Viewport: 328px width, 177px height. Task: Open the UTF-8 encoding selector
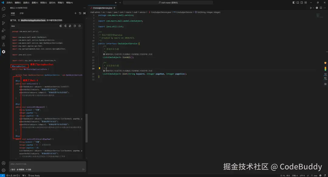point(302,175)
